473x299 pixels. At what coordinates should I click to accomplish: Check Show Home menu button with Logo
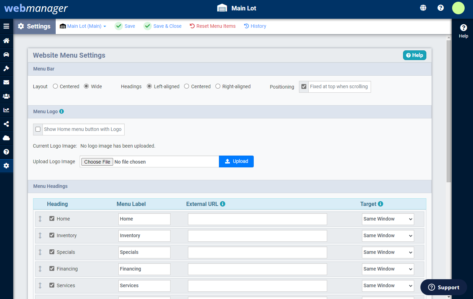[38, 129]
